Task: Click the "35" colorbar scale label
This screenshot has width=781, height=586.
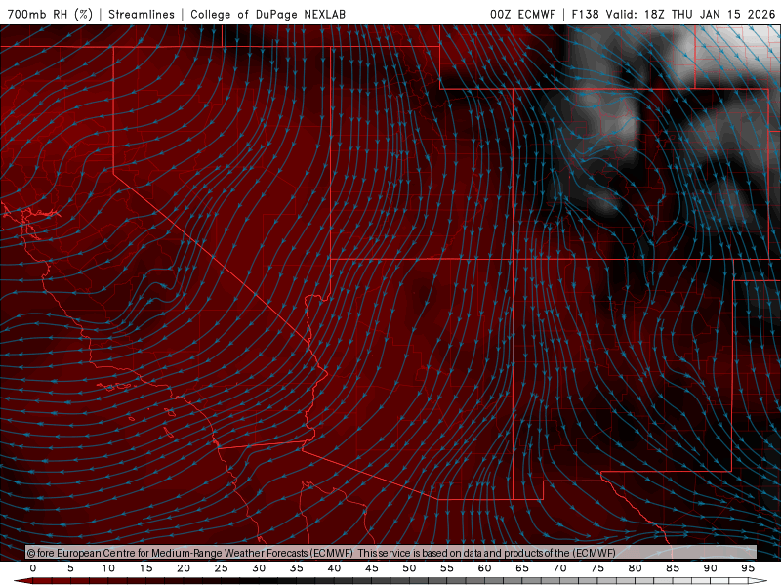Action: [x=297, y=568]
